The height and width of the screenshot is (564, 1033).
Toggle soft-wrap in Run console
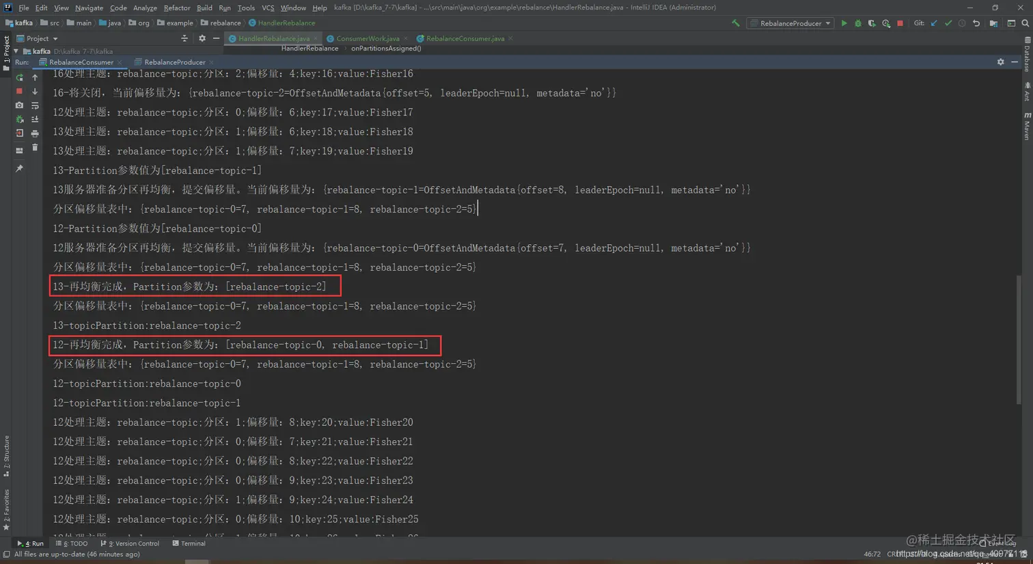coord(35,105)
